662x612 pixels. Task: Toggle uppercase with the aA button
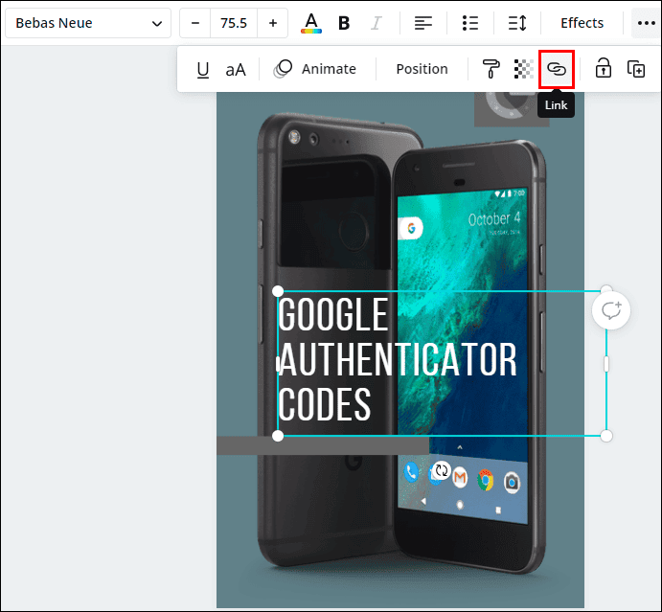click(x=236, y=69)
